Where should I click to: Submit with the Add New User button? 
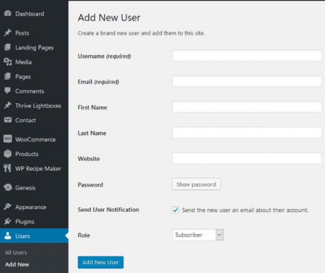[101, 262]
